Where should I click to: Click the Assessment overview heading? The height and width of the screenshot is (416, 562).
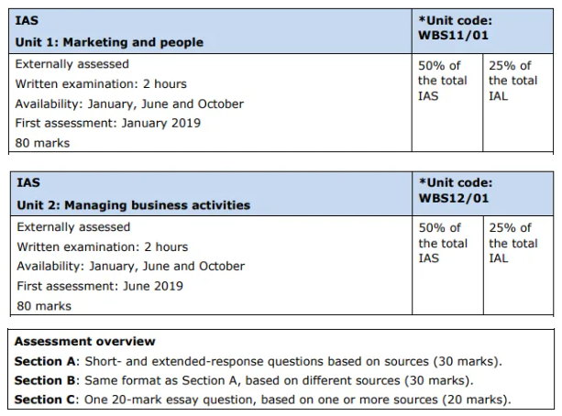(85, 341)
